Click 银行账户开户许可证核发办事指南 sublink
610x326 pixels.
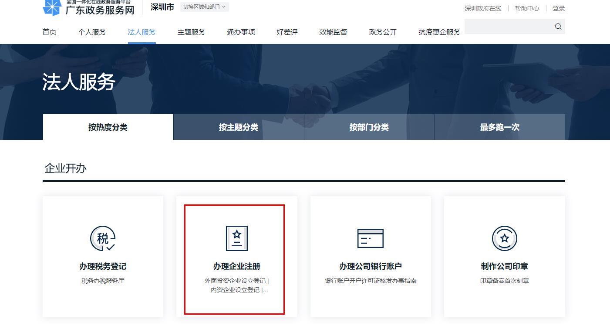tap(371, 281)
